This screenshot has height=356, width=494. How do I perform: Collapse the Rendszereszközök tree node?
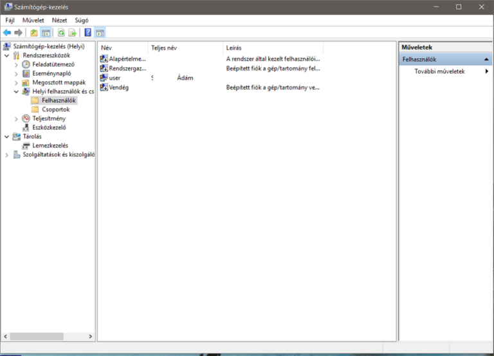coord(6,56)
